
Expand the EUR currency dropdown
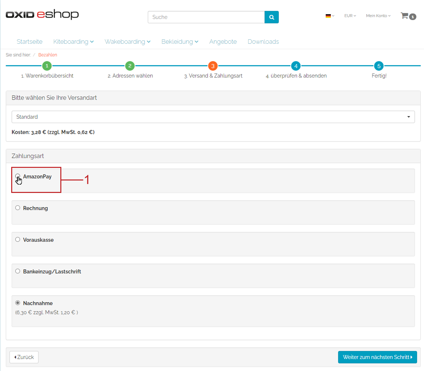tap(350, 16)
